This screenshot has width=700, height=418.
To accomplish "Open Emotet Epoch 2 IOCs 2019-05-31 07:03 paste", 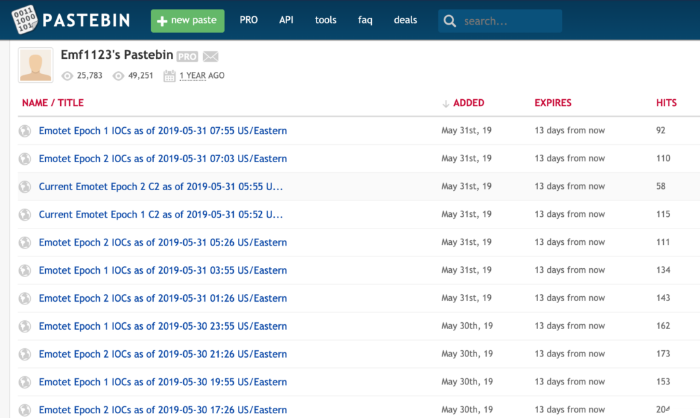I will coord(163,159).
